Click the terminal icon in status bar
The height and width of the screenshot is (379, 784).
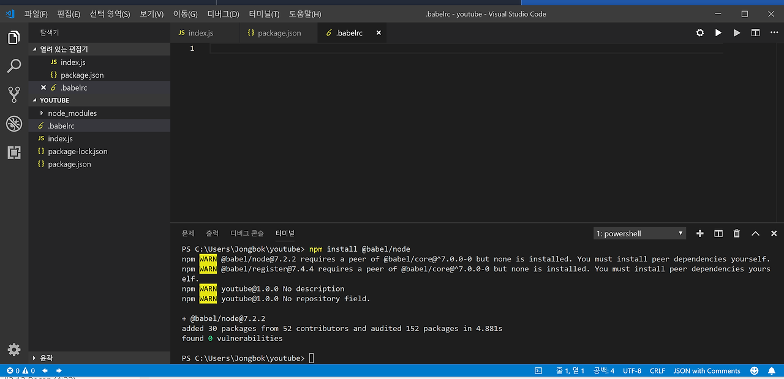tap(538, 371)
